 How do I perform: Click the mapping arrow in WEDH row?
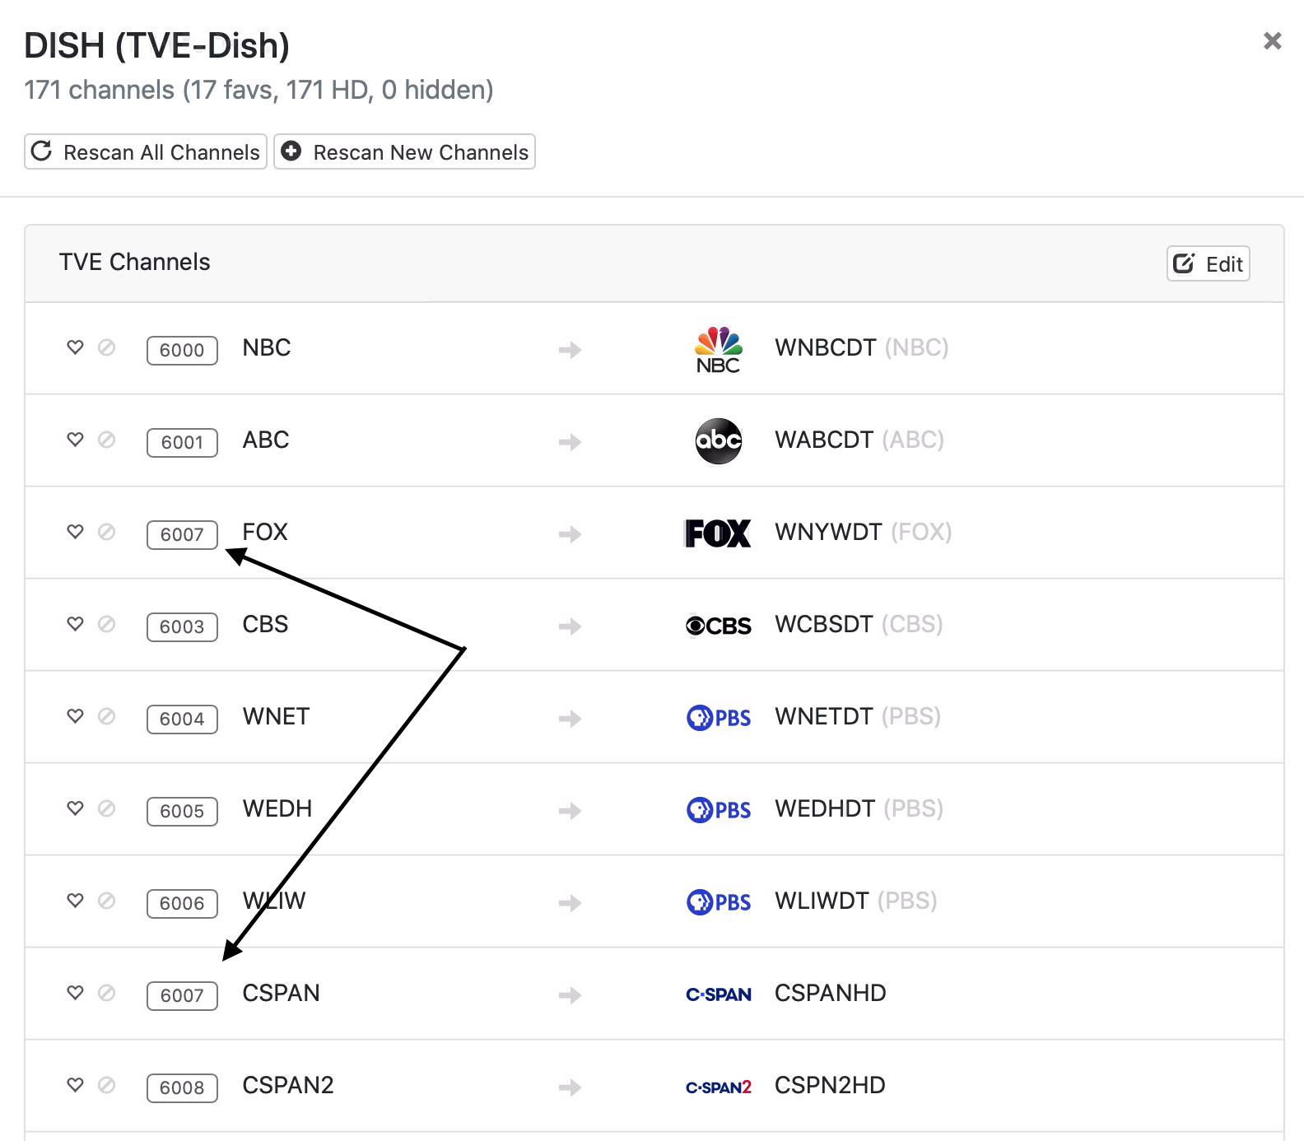pyautogui.click(x=570, y=811)
